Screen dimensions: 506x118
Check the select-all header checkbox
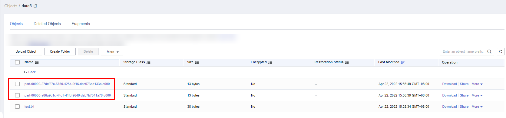click(18, 62)
